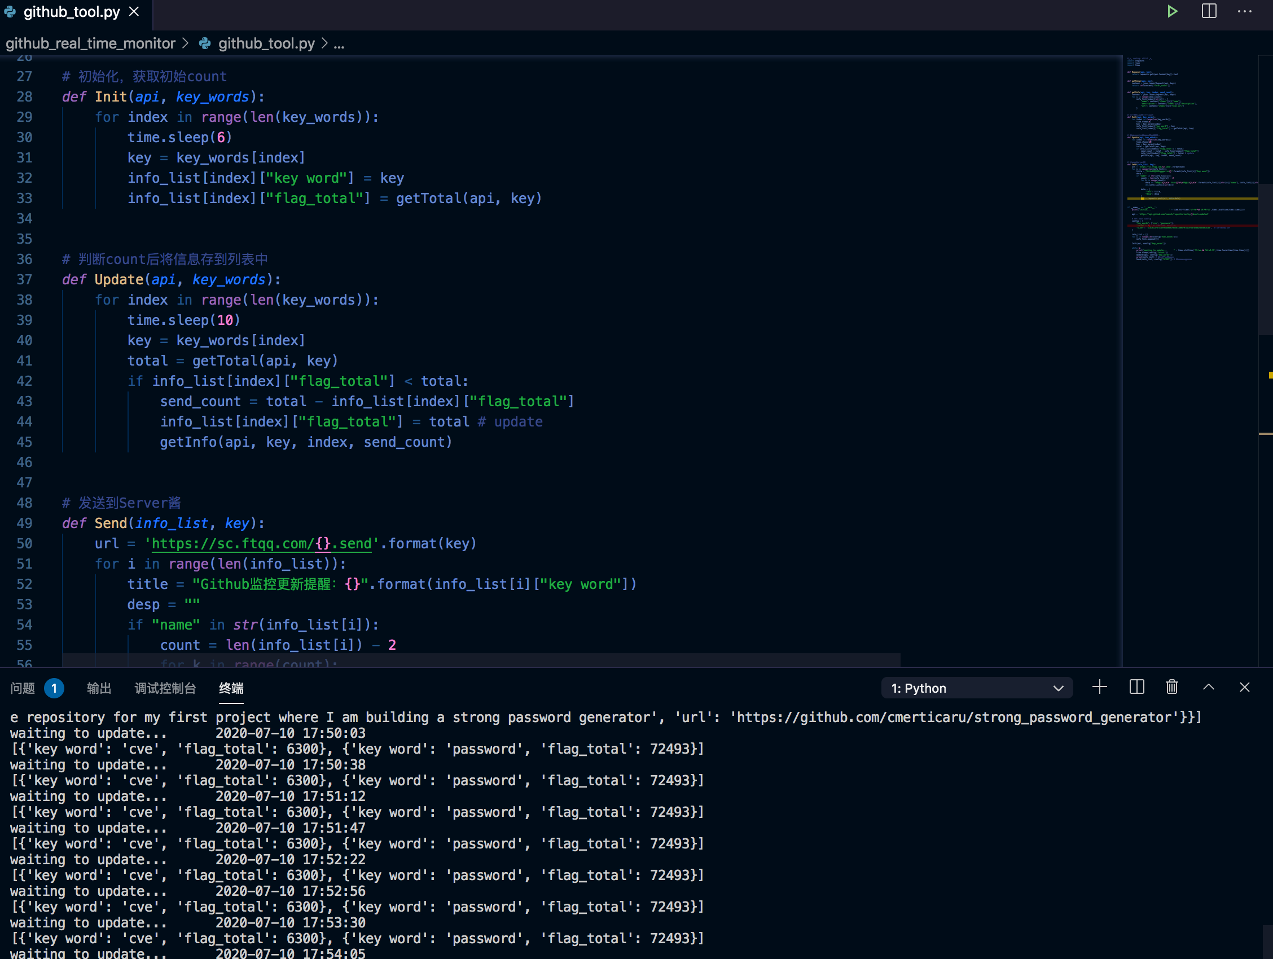
Task: Expand the github_tool.py breadcrumb item
Action: click(x=266, y=44)
